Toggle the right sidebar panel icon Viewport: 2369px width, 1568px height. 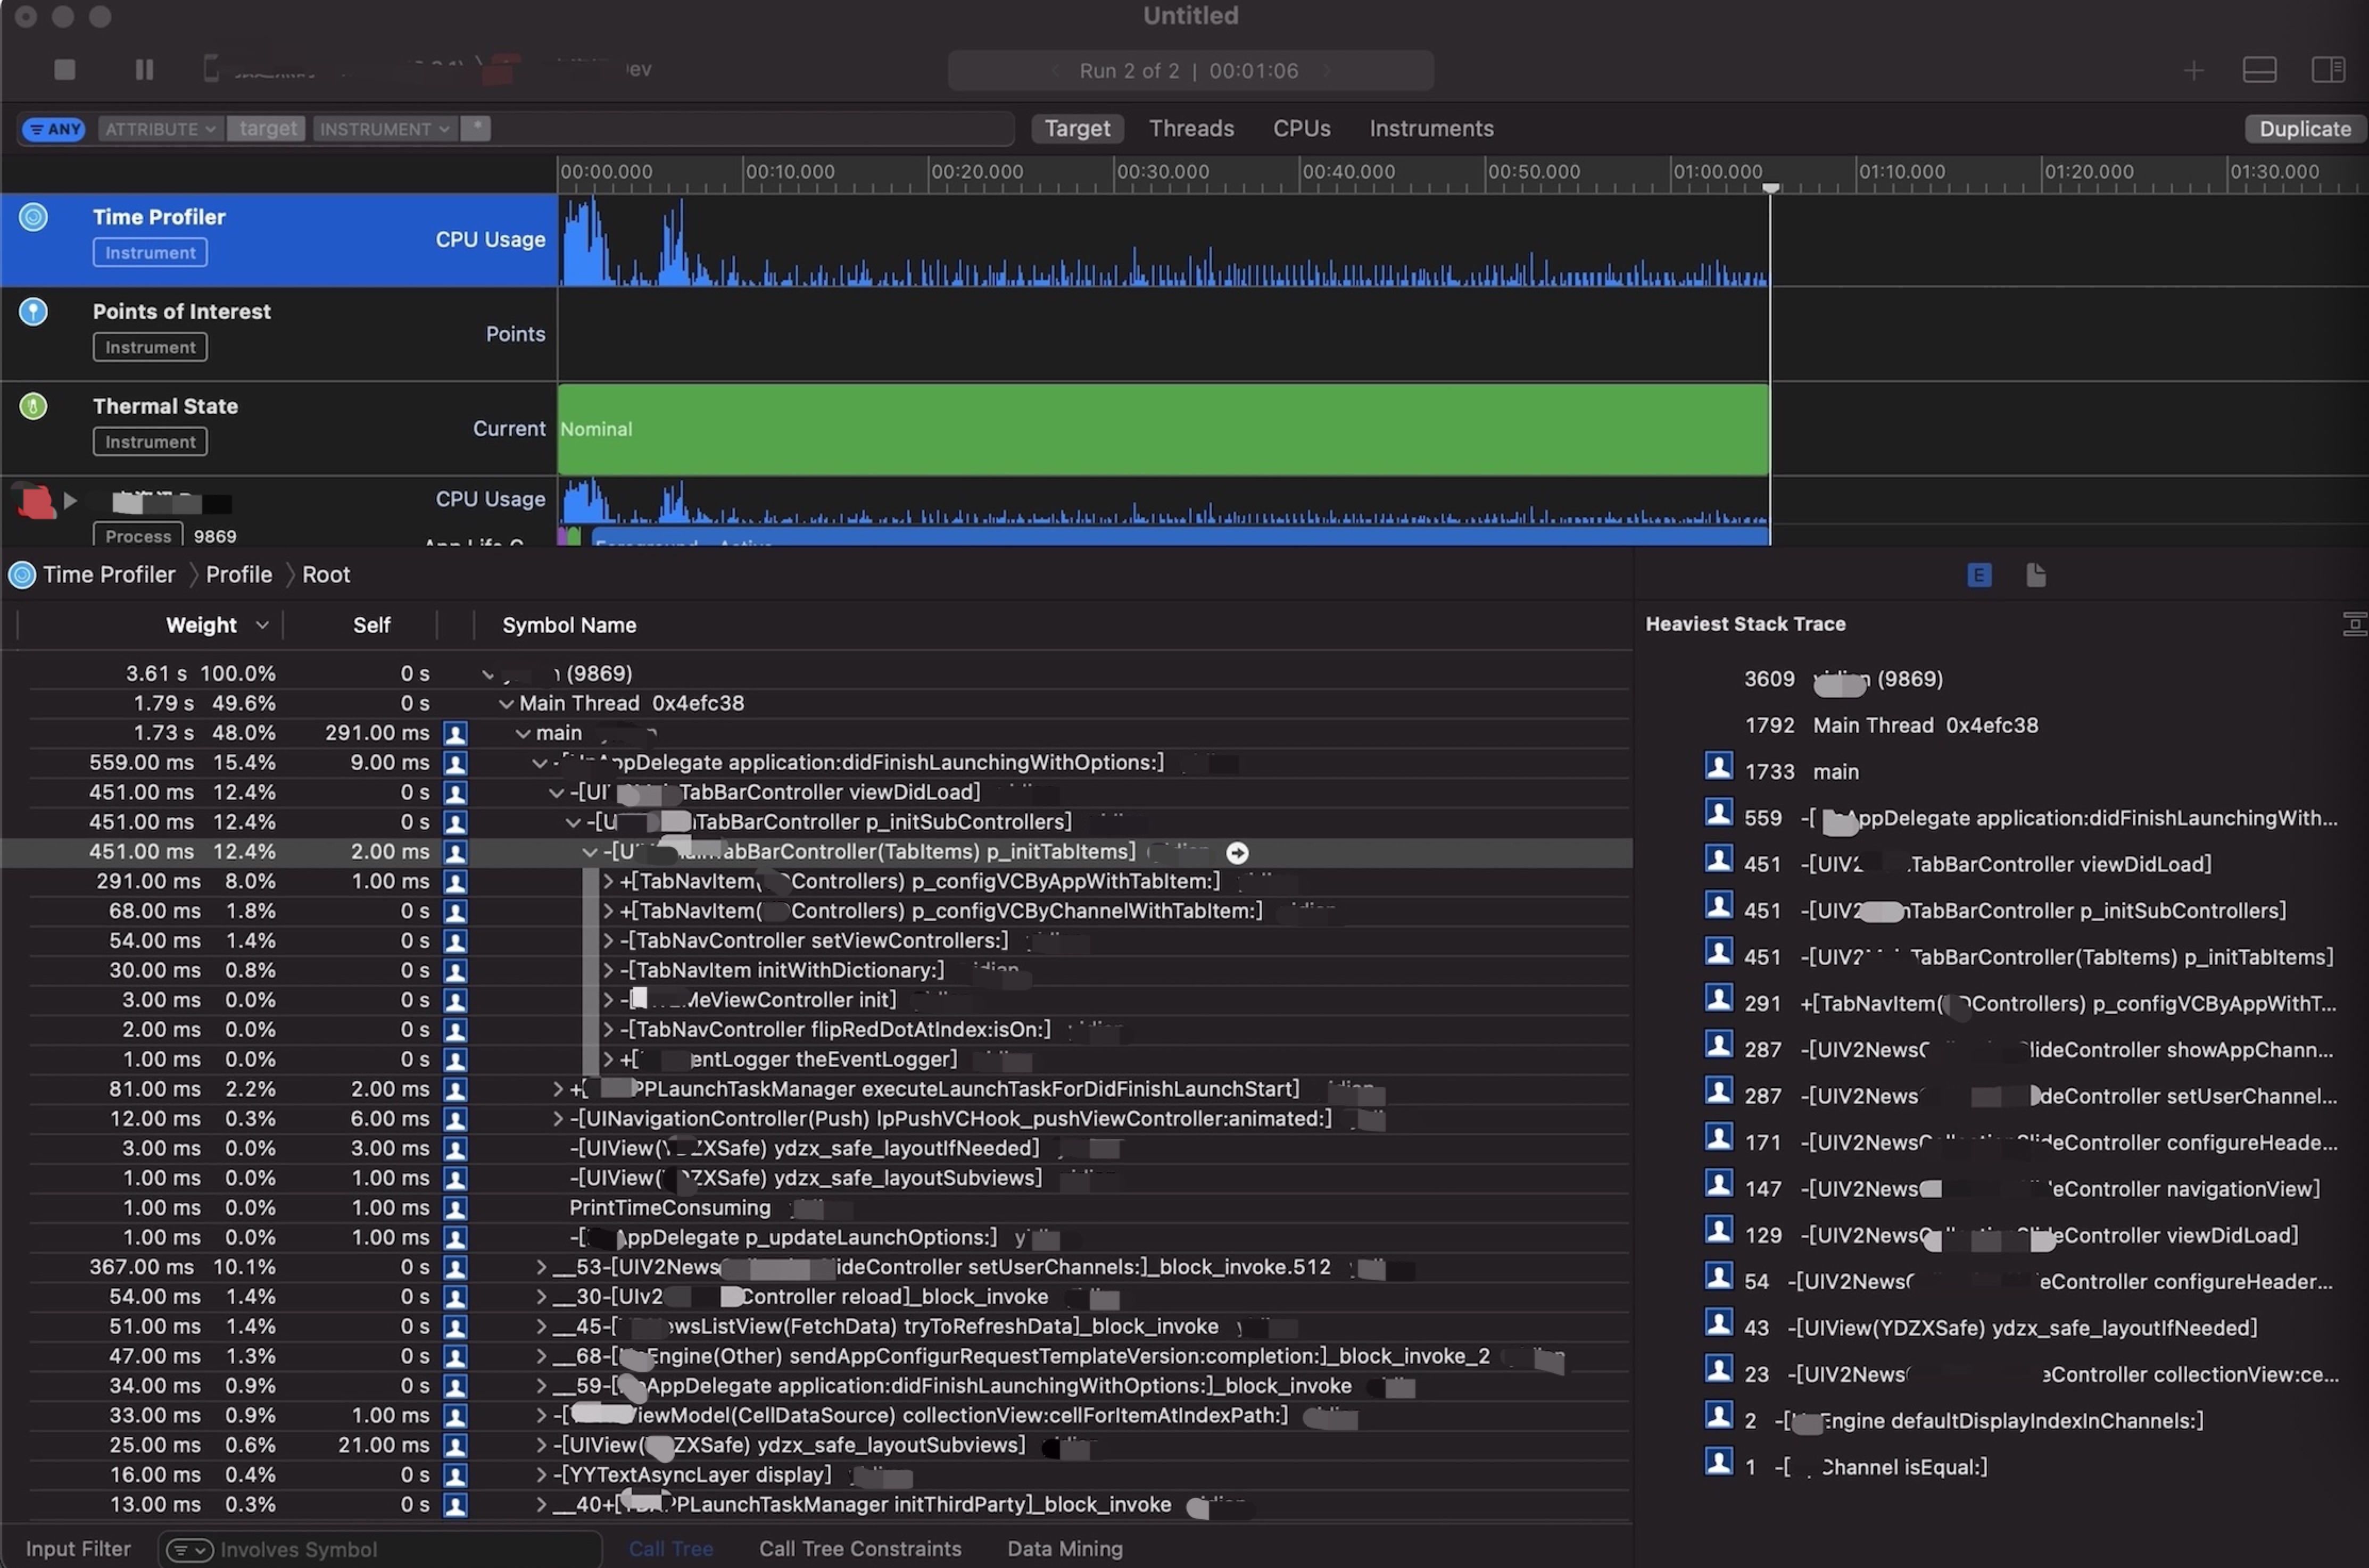pyautogui.click(x=2327, y=70)
